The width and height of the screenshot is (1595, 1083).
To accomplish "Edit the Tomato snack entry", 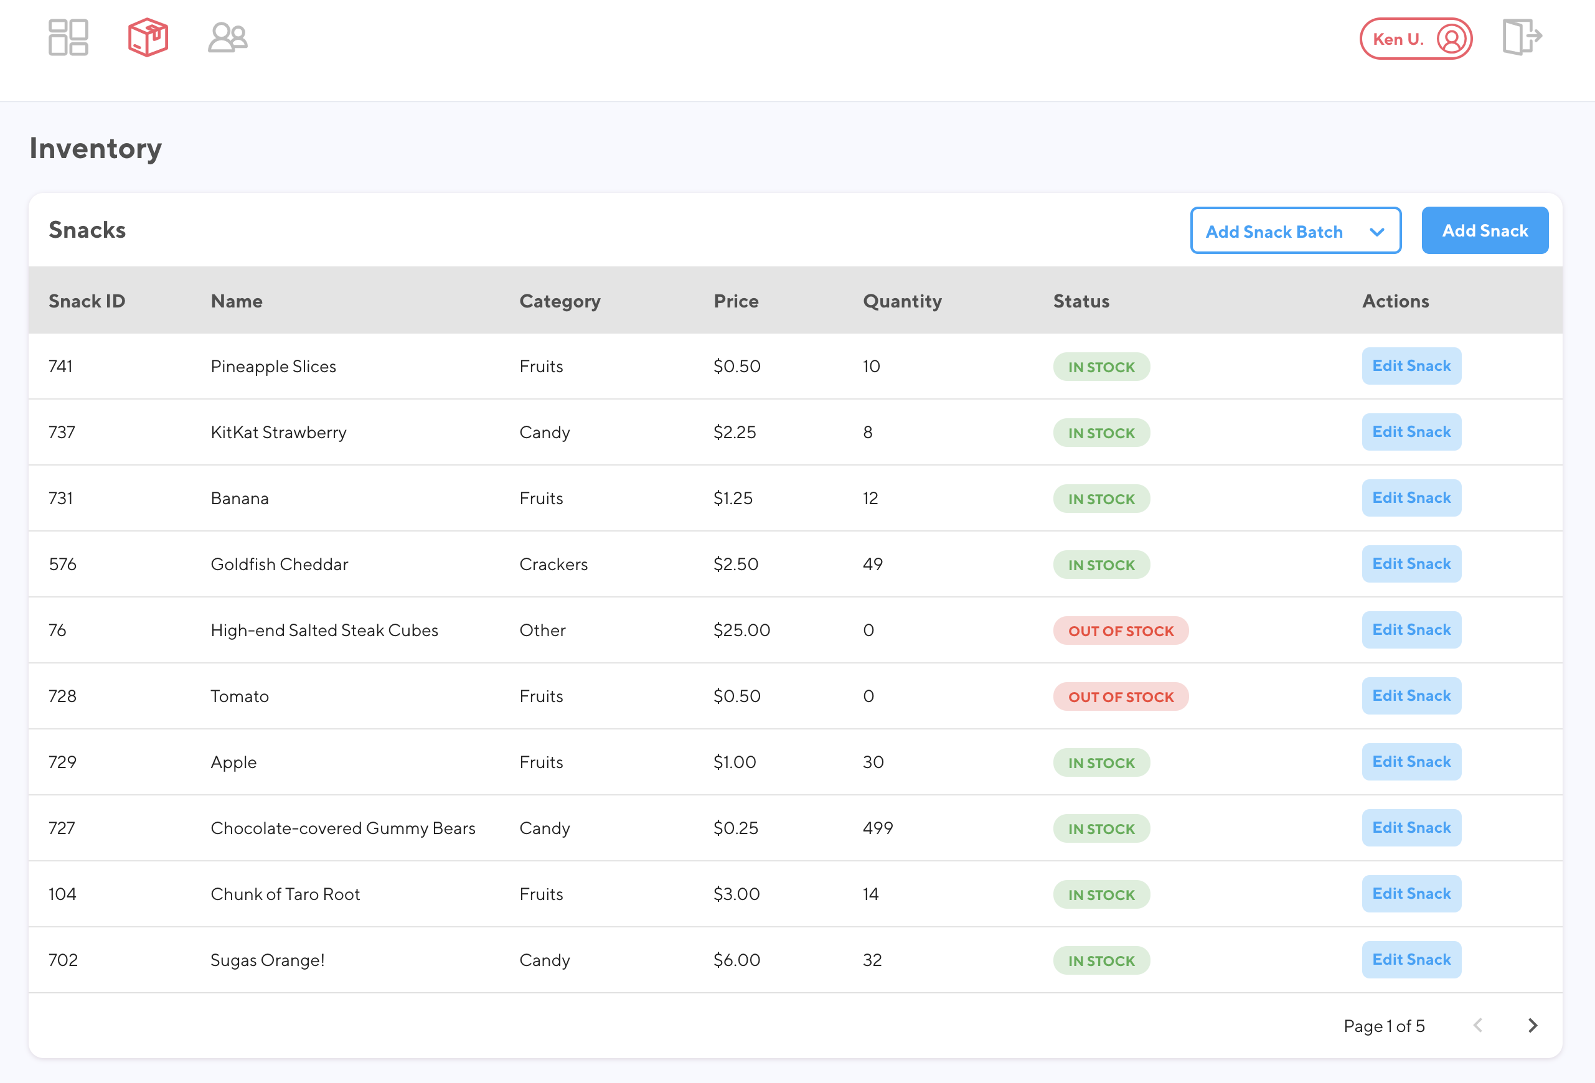I will pyautogui.click(x=1411, y=695).
